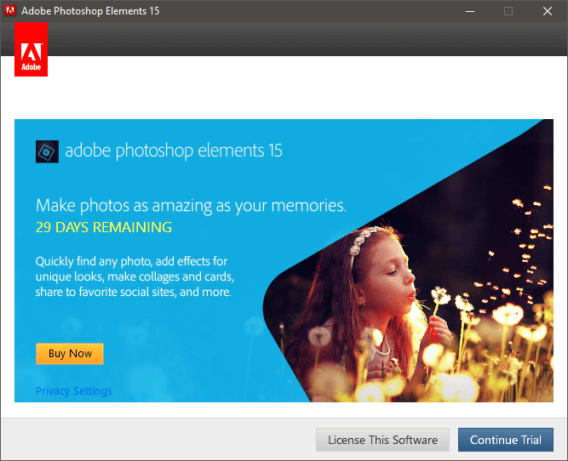This screenshot has width=568, height=461.
Task: Choose Continue Trial
Action: click(x=506, y=440)
